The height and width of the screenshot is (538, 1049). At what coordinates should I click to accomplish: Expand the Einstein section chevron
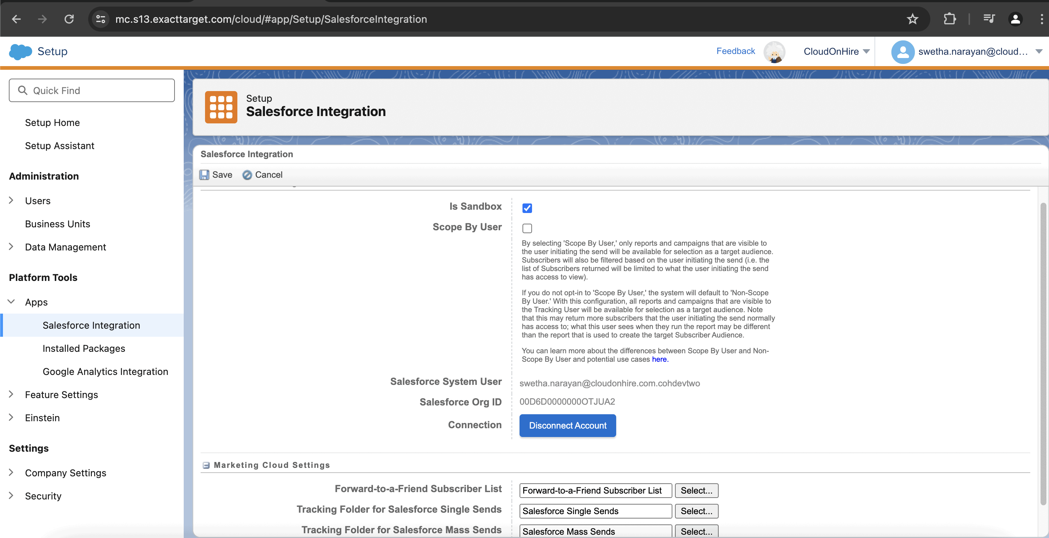point(11,418)
